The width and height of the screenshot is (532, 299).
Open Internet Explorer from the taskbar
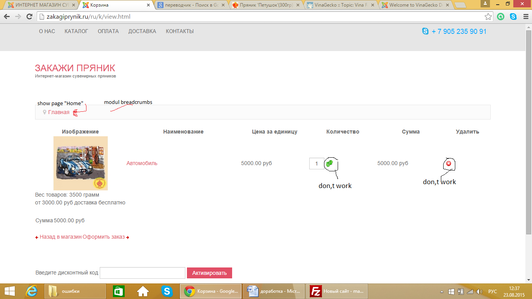tap(32, 291)
